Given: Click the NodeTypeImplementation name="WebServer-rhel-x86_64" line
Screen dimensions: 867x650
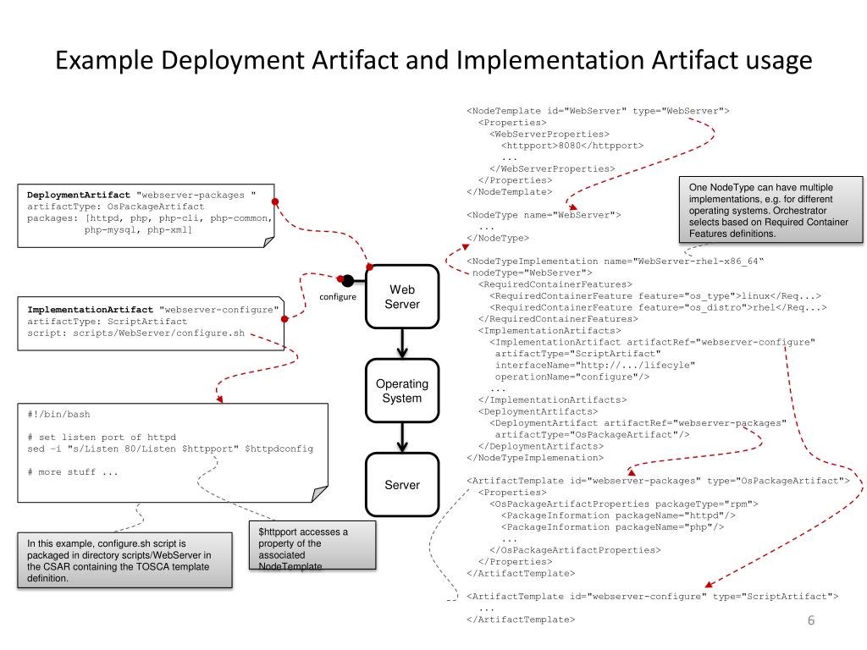Looking at the screenshot, I should (x=616, y=262).
